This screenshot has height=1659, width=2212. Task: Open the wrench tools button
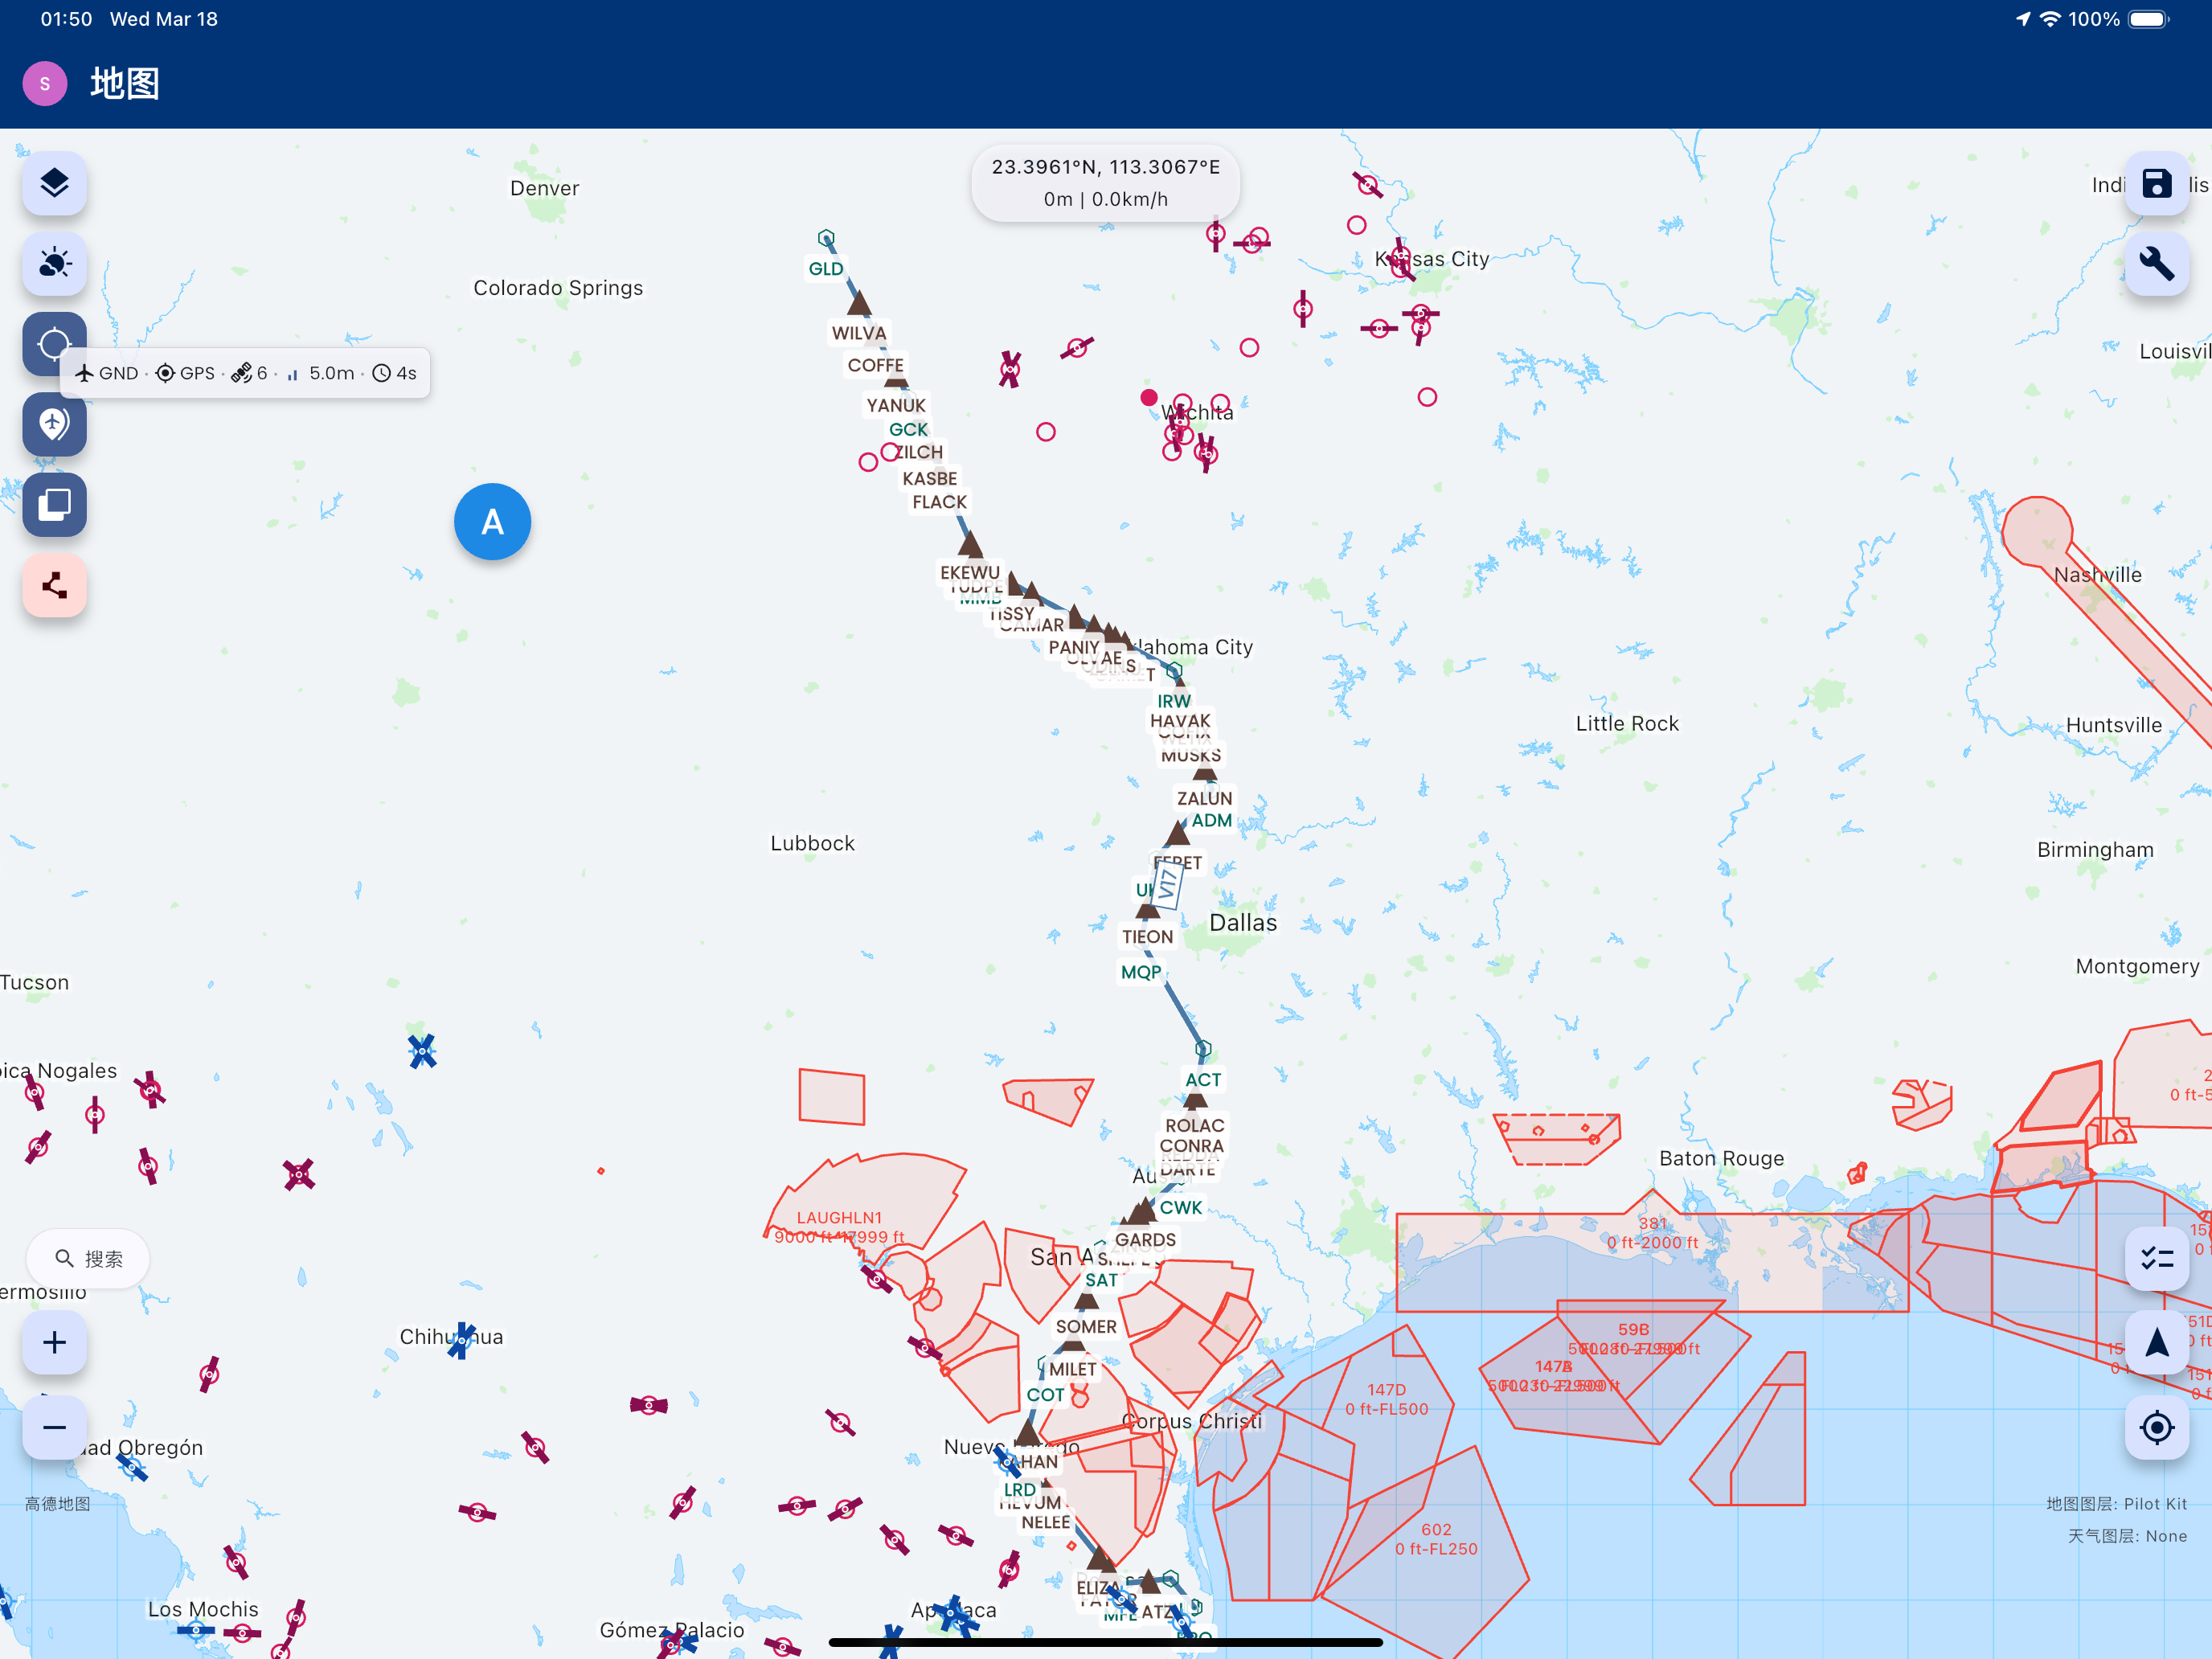pos(2156,264)
